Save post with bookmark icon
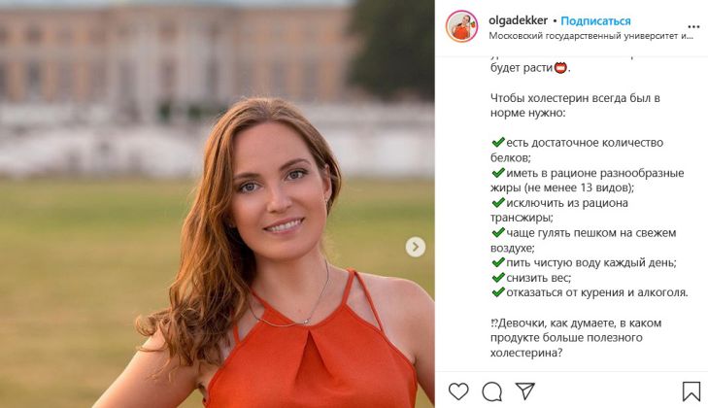Viewport: 708px width, 408px height. [691, 391]
